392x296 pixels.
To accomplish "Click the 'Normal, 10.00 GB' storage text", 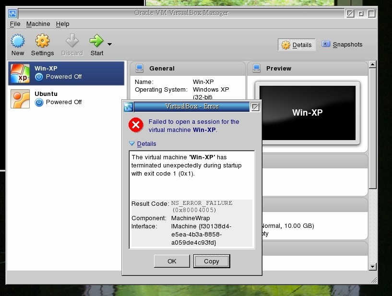I will [288, 226].
